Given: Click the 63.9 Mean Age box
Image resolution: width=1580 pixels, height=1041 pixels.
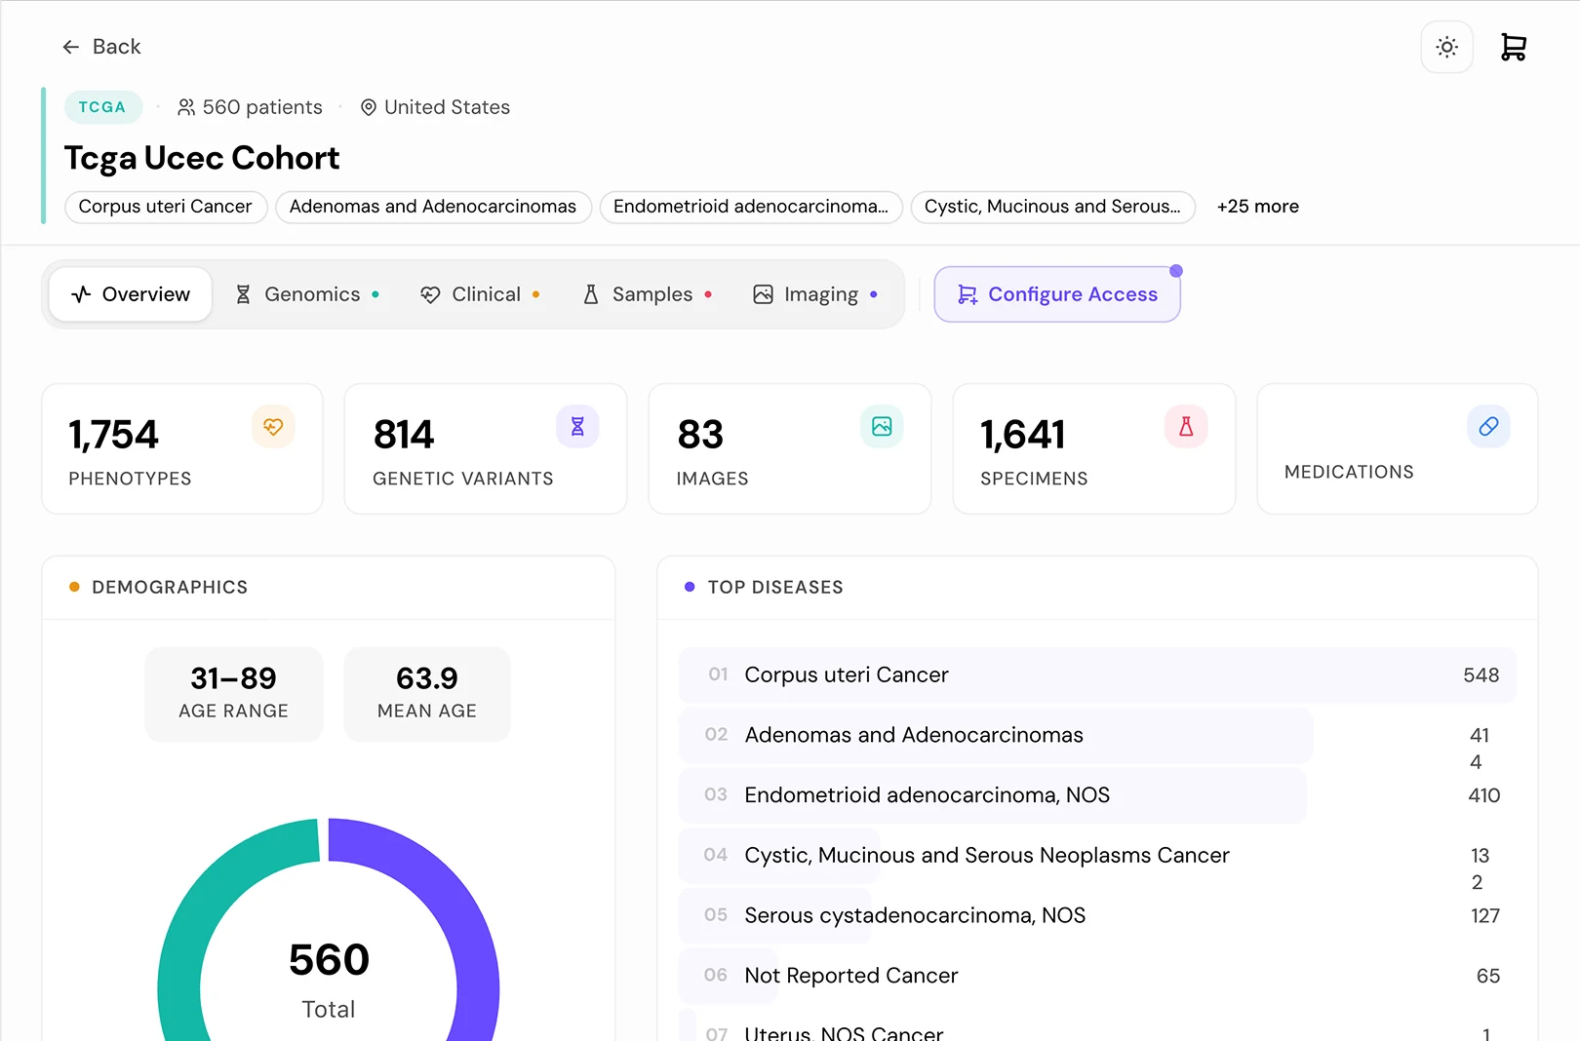Looking at the screenshot, I should 427,694.
